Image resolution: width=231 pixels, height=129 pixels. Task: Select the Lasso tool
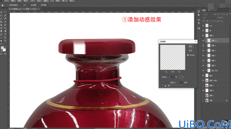1,15
